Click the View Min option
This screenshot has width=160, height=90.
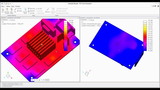39,9
